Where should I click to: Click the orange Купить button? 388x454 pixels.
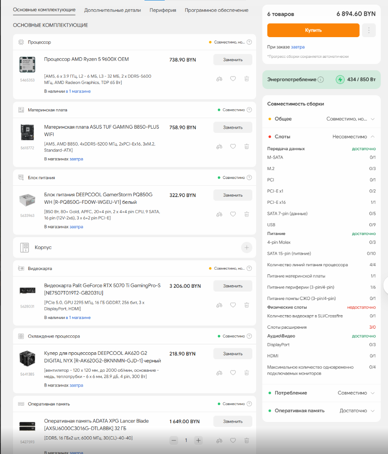click(x=313, y=30)
